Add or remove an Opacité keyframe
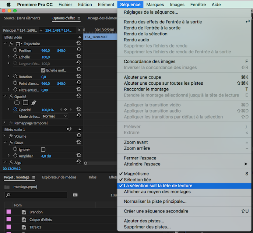The width and height of the screenshot is (253, 233). (x=66, y=110)
